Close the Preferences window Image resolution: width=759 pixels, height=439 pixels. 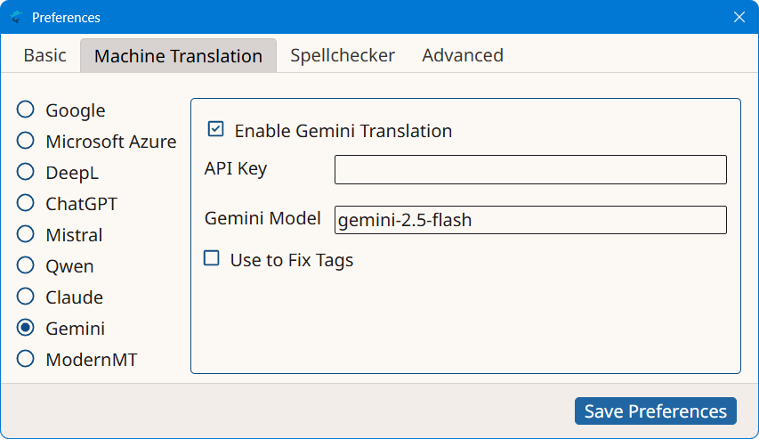[x=739, y=17]
